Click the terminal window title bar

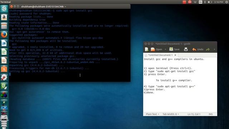pyautogui.click(x=70, y=6)
